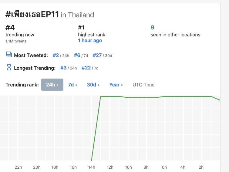Open Most Tweeted #6 7d rank link

pyautogui.click(x=77, y=55)
